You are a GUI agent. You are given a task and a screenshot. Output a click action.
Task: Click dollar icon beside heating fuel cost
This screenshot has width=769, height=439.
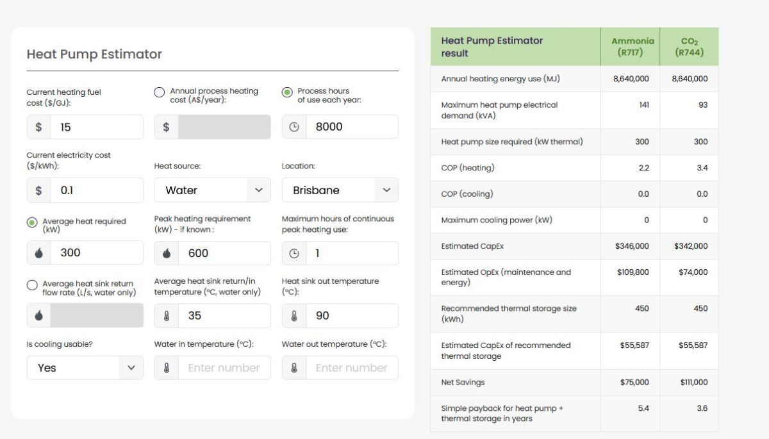click(x=38, y=127)
